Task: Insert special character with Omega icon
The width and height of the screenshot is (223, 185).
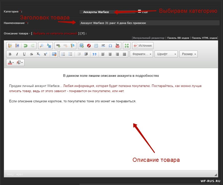Action: point(110,46)
